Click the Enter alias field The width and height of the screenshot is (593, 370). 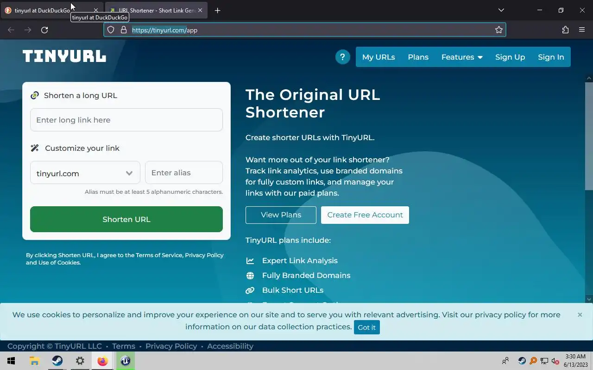point(184,173)
